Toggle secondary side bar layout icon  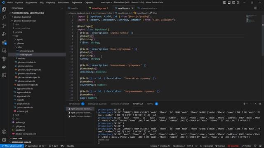point(234,2)
